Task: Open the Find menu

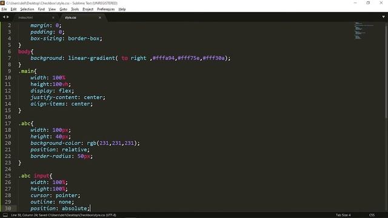Action: click(41, 9)
